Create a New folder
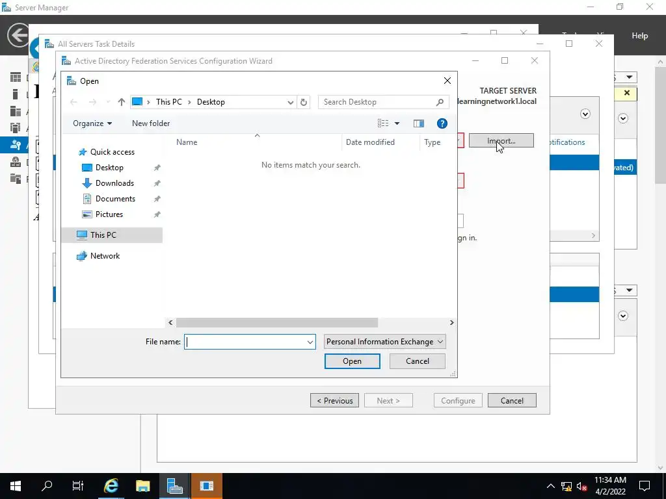This screenshot has width=666, height=499. [x=151, y=123]
